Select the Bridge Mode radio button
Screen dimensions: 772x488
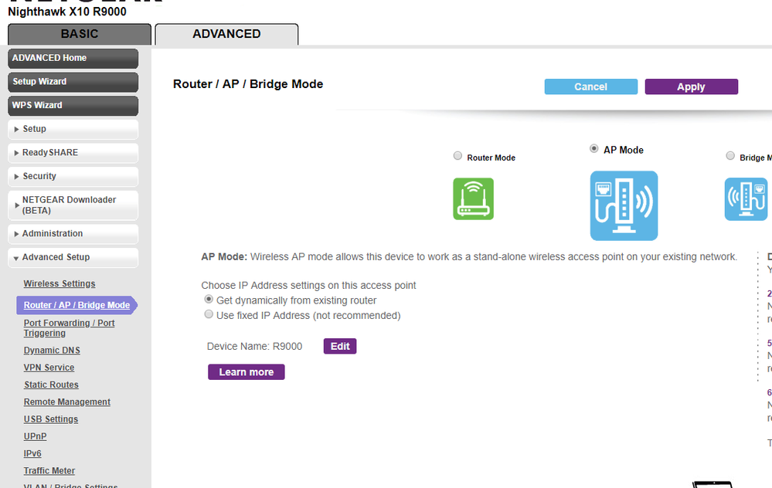[730, 155]
